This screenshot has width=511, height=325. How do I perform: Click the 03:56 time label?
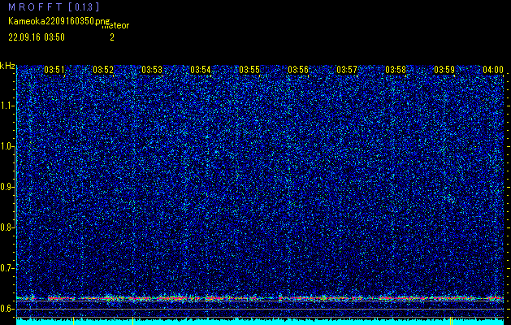(x=298, y=69)
